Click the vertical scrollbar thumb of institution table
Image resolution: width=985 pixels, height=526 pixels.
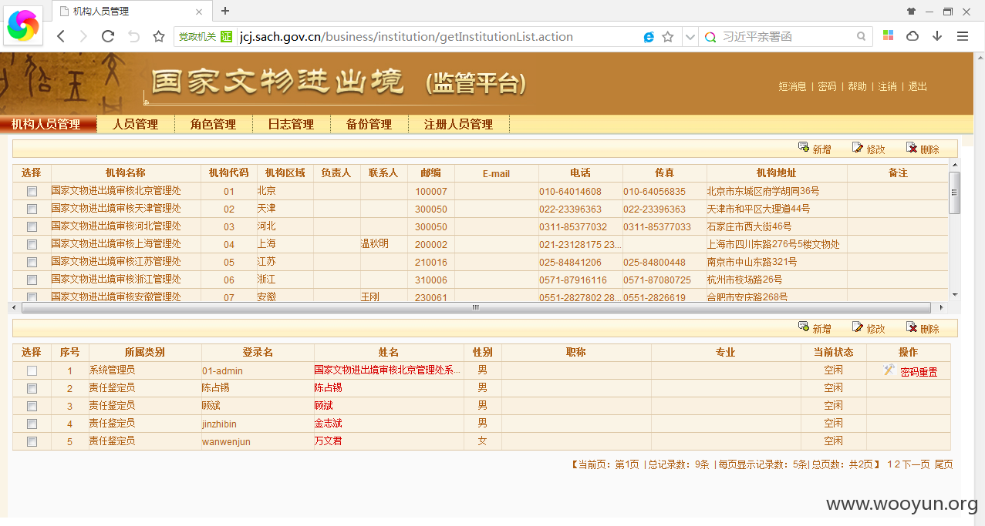(x=955, y=193)
